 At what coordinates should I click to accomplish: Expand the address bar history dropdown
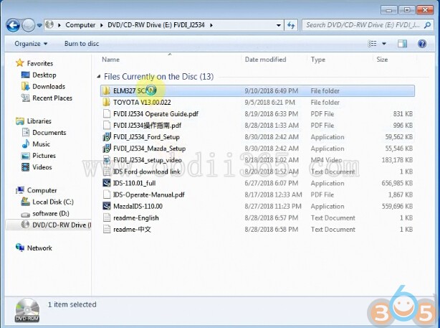pyautogui.click(x=278, y=25)
